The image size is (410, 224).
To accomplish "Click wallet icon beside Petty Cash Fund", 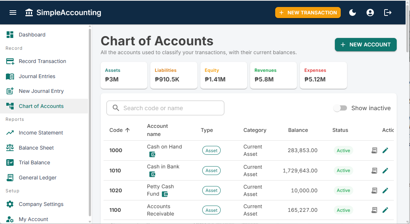I will point(165,194).
